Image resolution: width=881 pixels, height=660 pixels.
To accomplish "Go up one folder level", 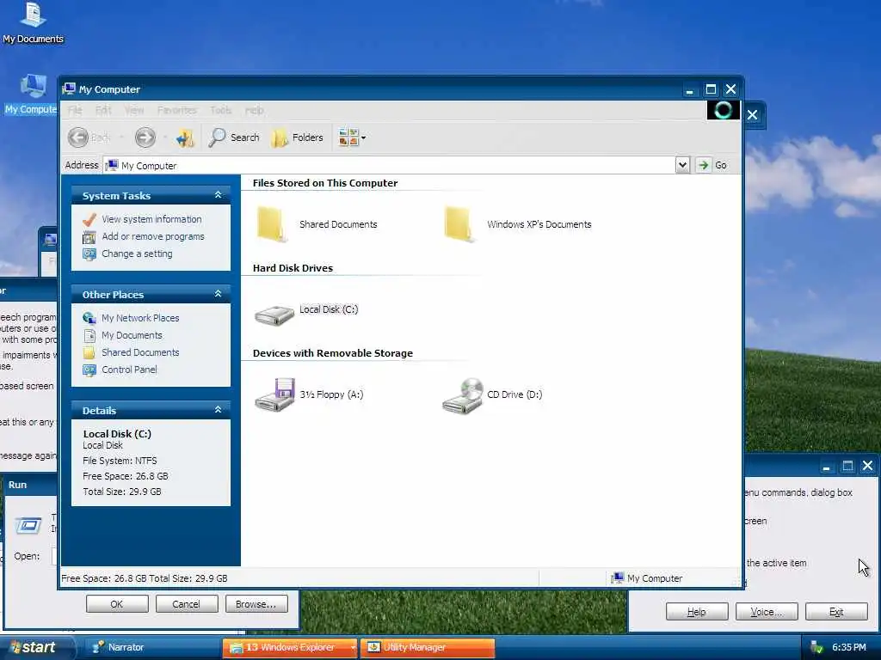I will [x=184, y=137].
